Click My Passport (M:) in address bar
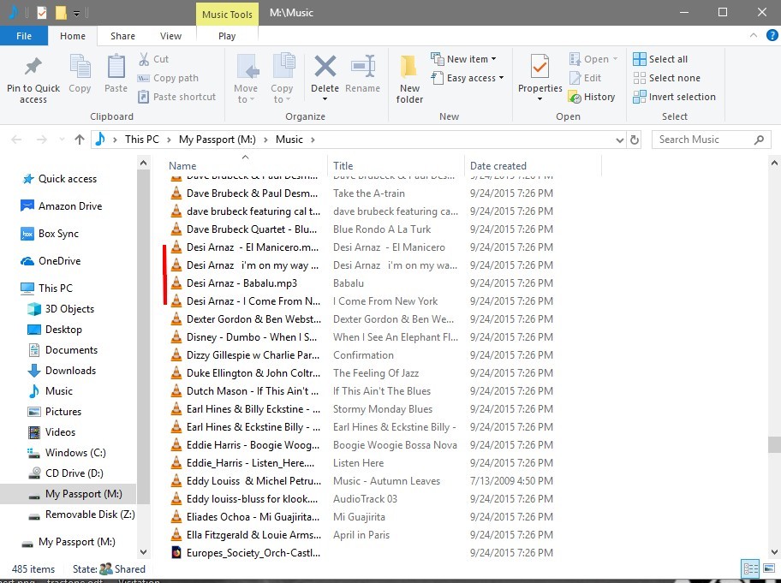781x583 pixels. [x=218, y=140]
